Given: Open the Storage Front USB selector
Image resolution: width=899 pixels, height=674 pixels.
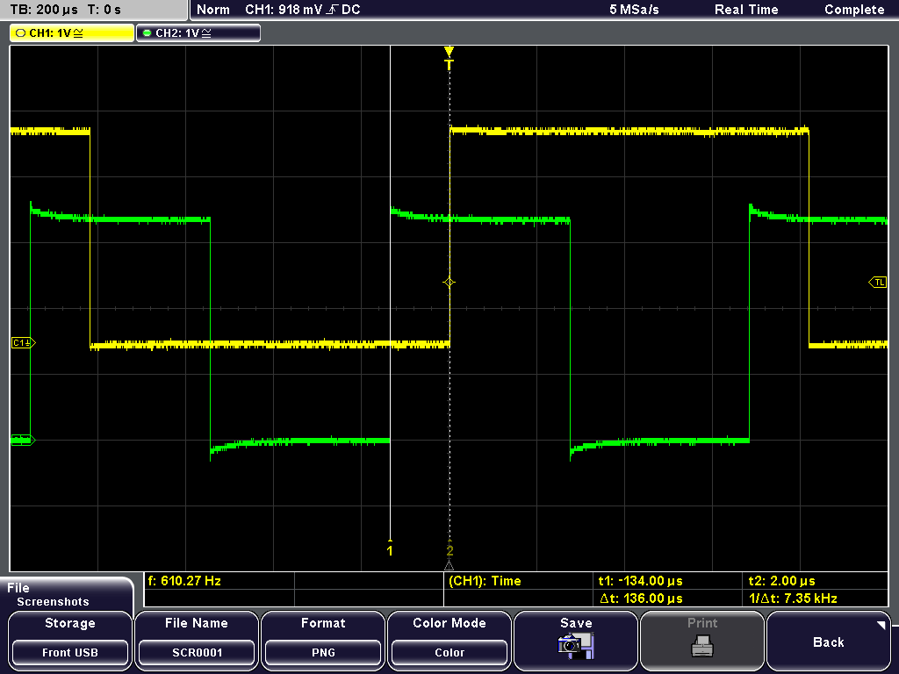Looking at the screenshot, I should pyautogui.click(x=69, y=652).
